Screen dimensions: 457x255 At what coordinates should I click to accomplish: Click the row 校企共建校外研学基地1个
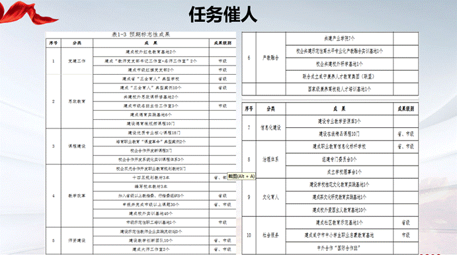339,64
